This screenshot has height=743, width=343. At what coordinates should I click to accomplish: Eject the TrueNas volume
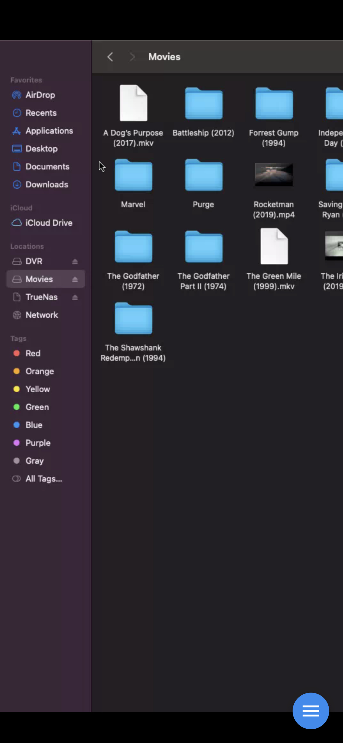(75, 297)
